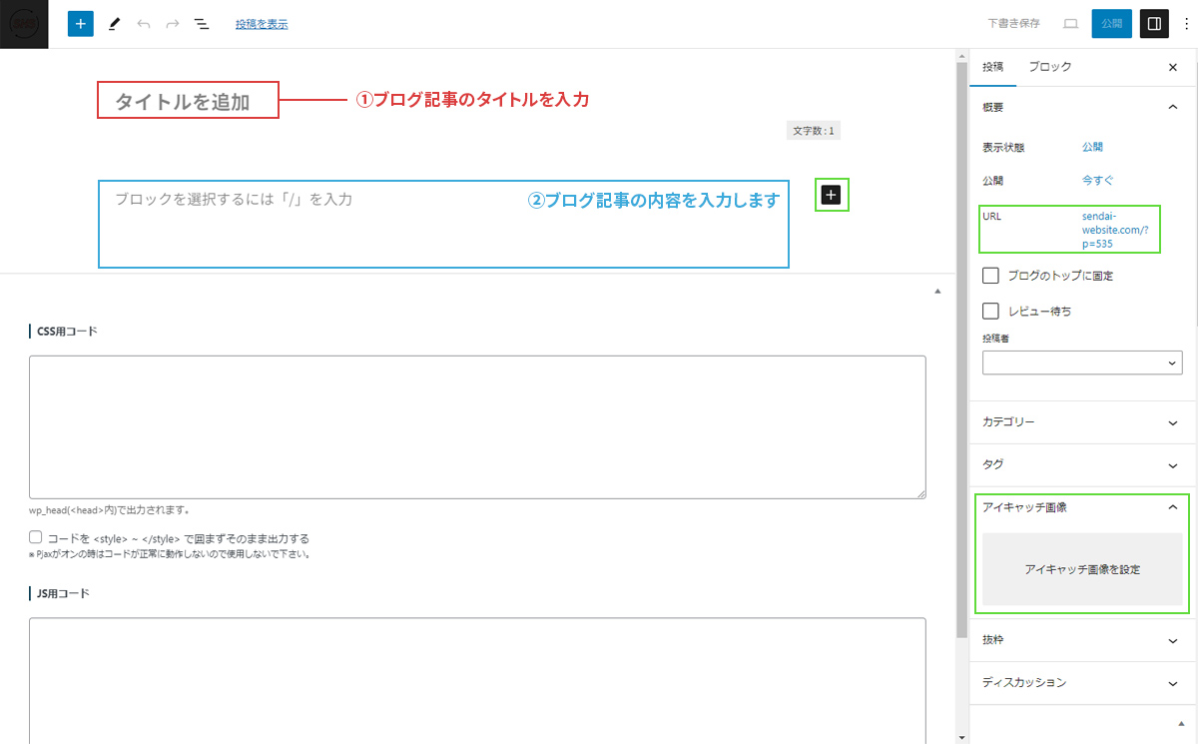Click the blue 公開 publish button
The image size is (1198, 744).
1111,23
